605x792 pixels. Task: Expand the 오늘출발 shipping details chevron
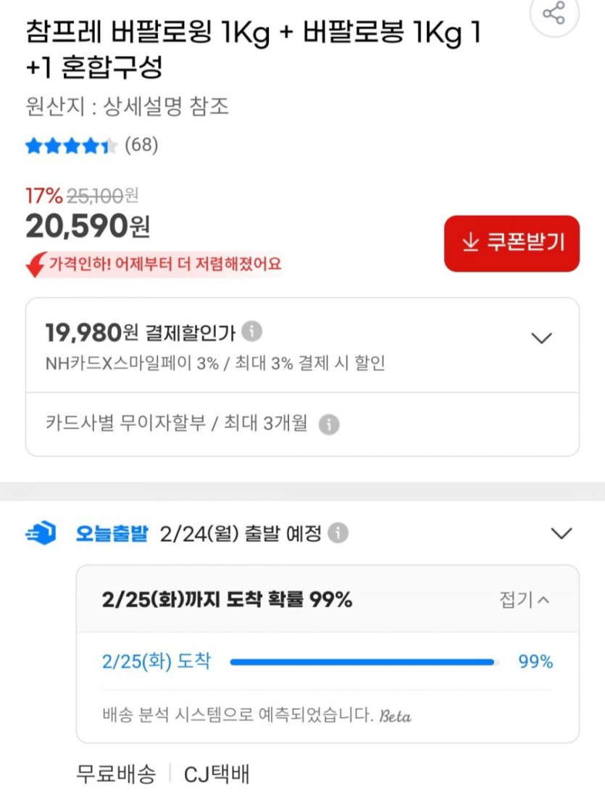562,534
